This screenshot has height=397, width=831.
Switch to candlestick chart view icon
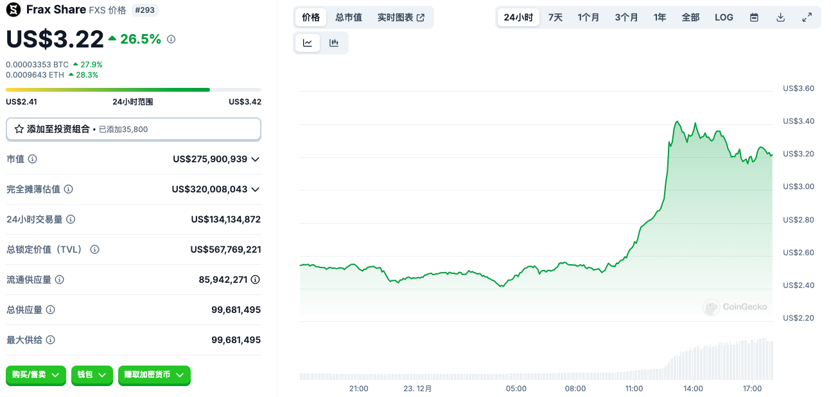[x=334, y=43]
